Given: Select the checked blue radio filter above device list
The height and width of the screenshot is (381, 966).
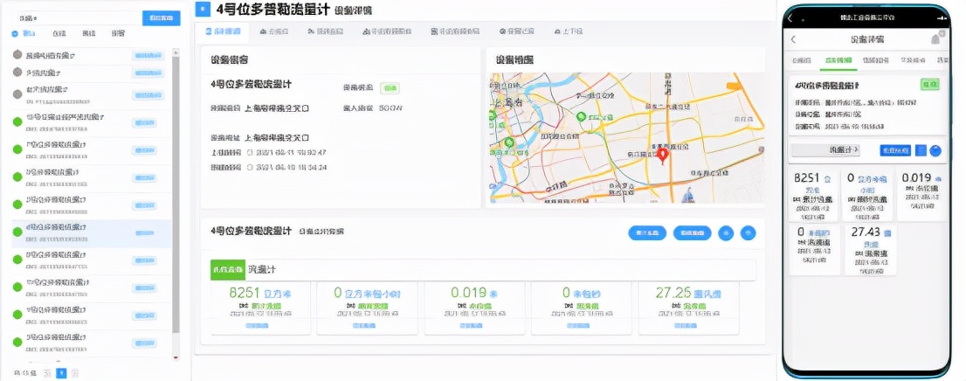Looking at the screenshot, I should click(15, 34).
